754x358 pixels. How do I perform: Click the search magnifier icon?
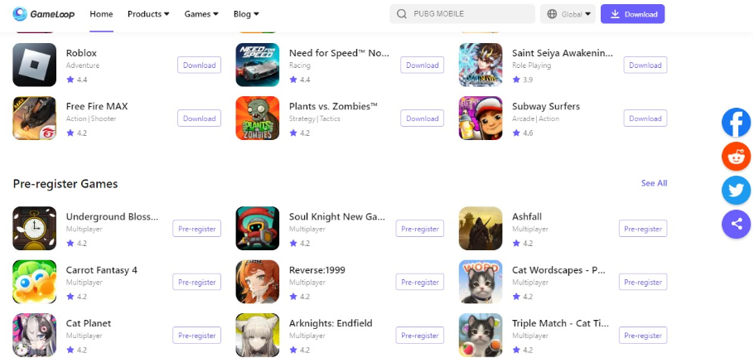[x=402, y=14]
